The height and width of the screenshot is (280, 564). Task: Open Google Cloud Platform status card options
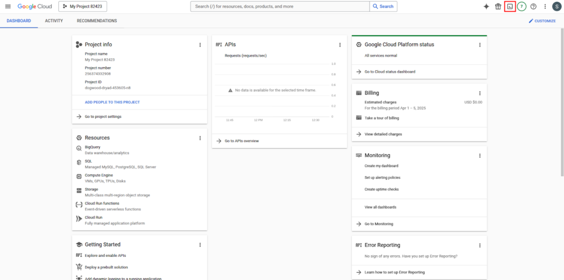point(480,45)
